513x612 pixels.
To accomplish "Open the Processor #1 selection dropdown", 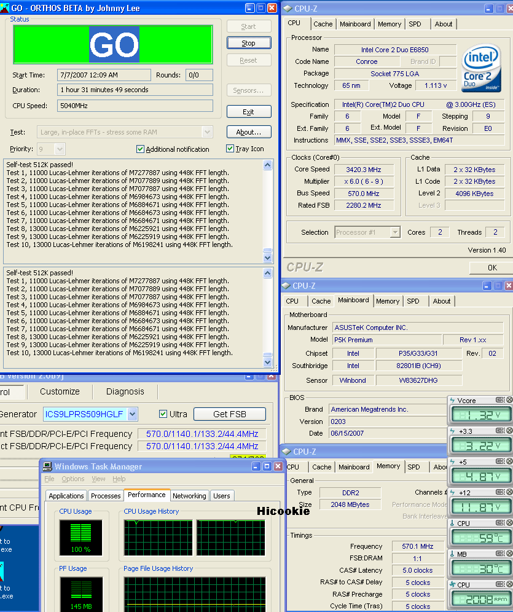I will pos(395,232).
